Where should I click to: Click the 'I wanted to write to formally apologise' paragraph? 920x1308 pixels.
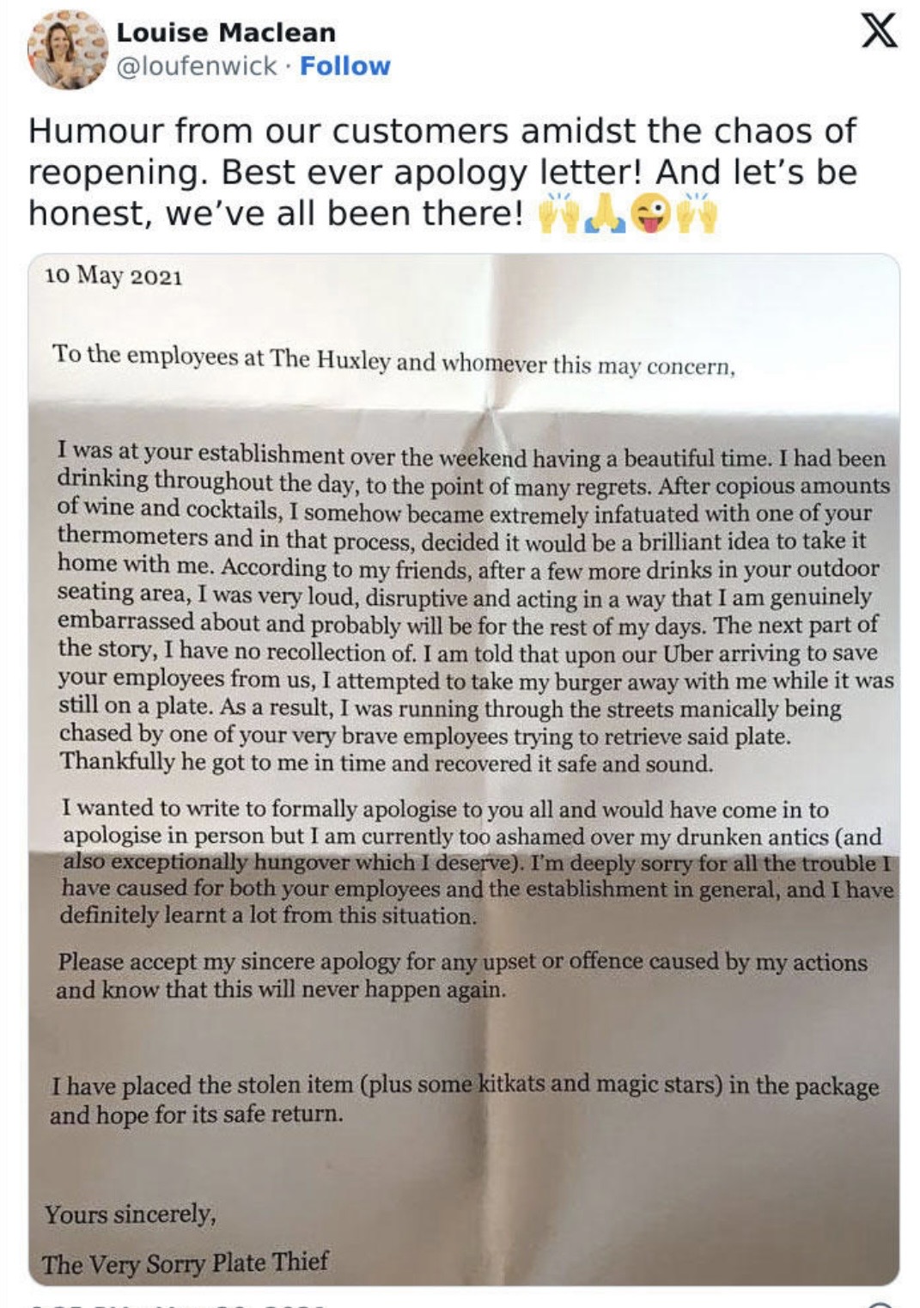click(477, 861)
